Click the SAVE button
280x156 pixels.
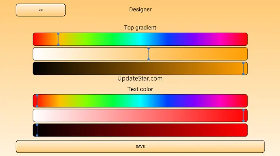point(140,147)
